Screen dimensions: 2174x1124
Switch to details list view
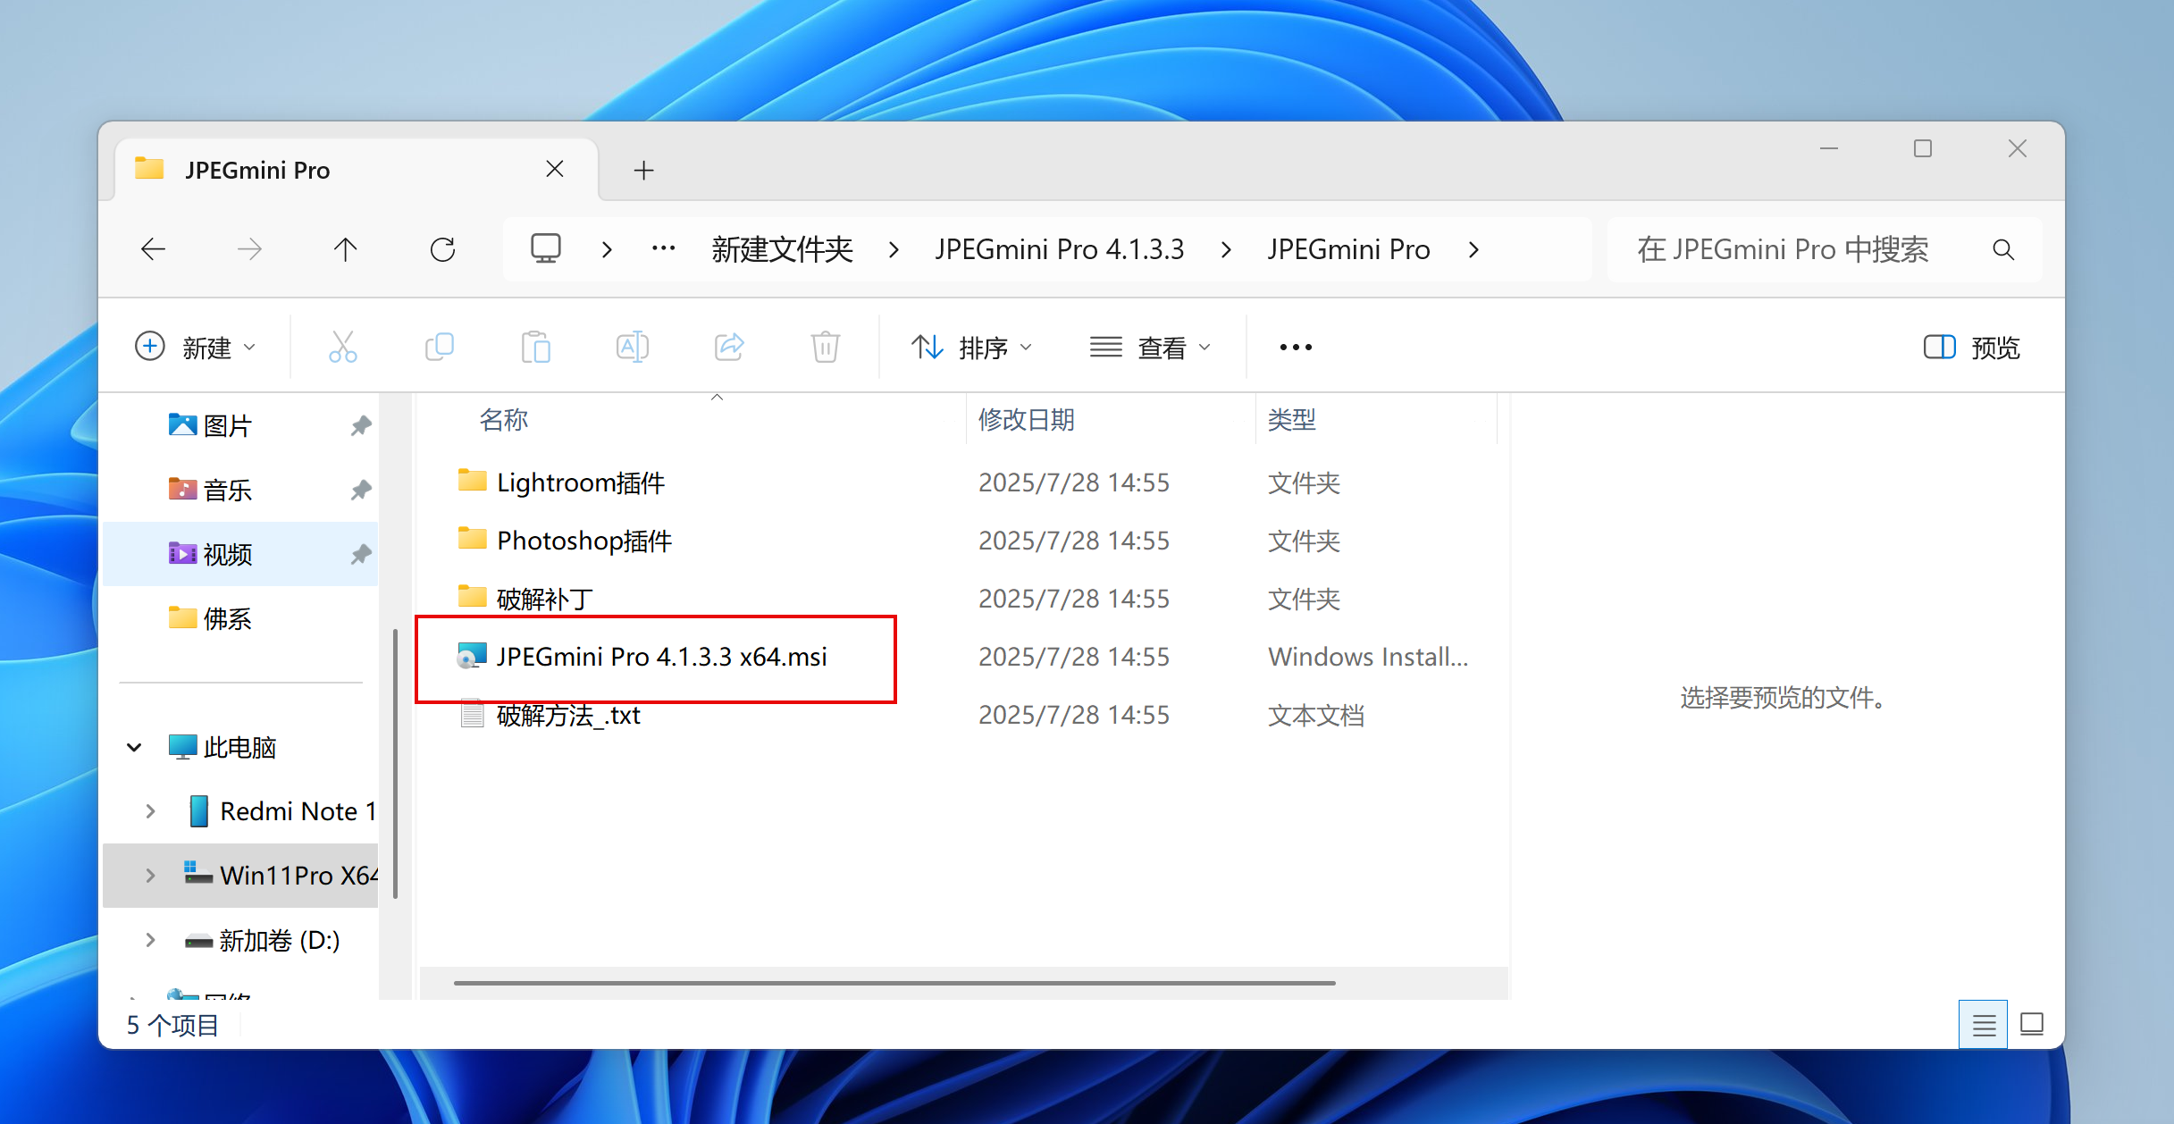pos(1983,1025)
